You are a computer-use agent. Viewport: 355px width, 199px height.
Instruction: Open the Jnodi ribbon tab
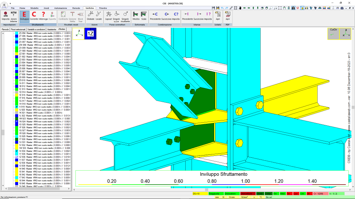pos(46,8)
